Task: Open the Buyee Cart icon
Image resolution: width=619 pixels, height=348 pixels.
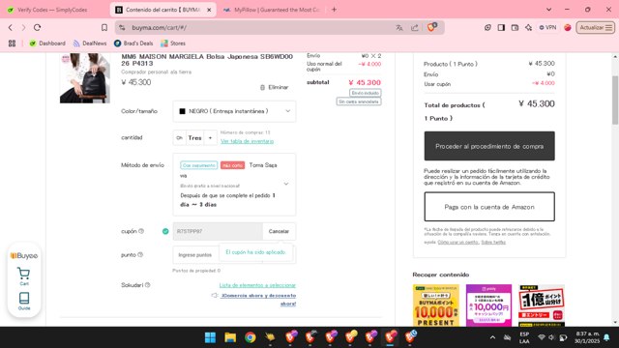Action: pyautogui.click(x=23, y=276)
